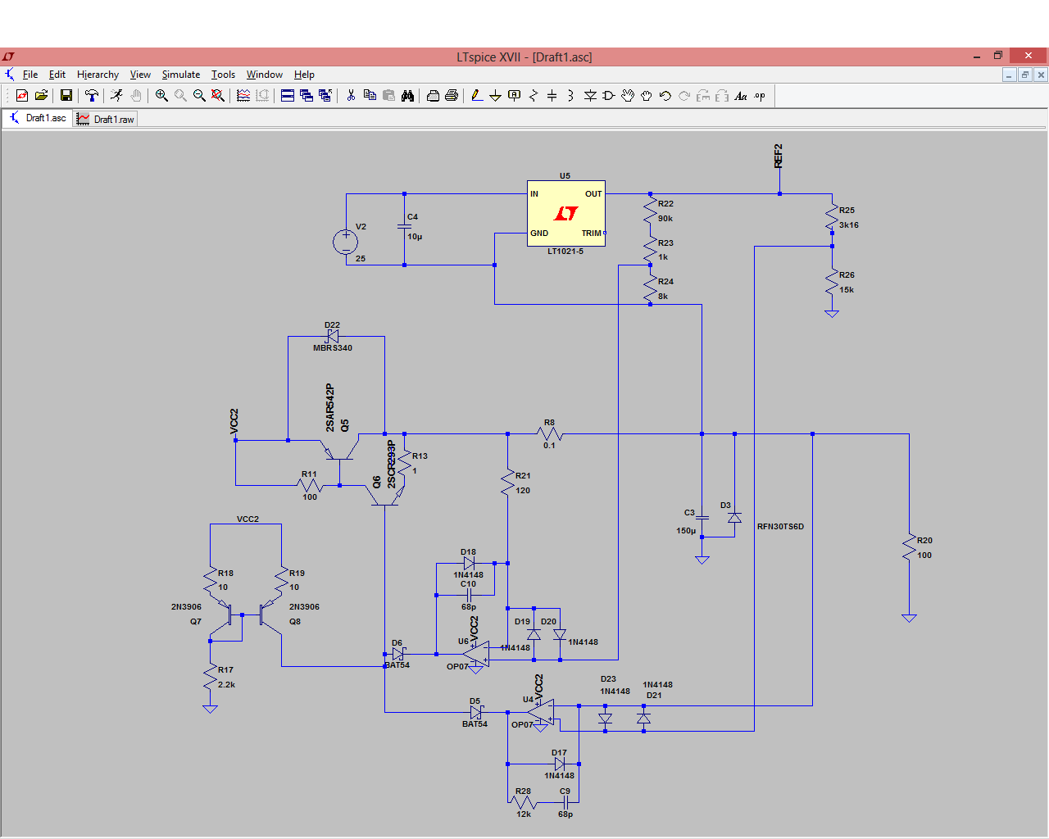Image resolution: width=1049 pixels, height=839 pixels.
Task: Save the schematic using floppy icon
Action: 66,96
